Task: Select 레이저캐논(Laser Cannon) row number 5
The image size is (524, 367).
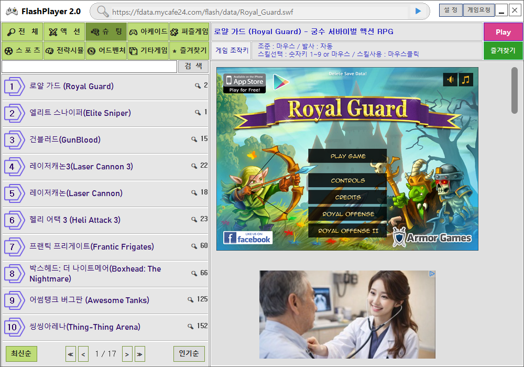Action: tap(105, 193)
